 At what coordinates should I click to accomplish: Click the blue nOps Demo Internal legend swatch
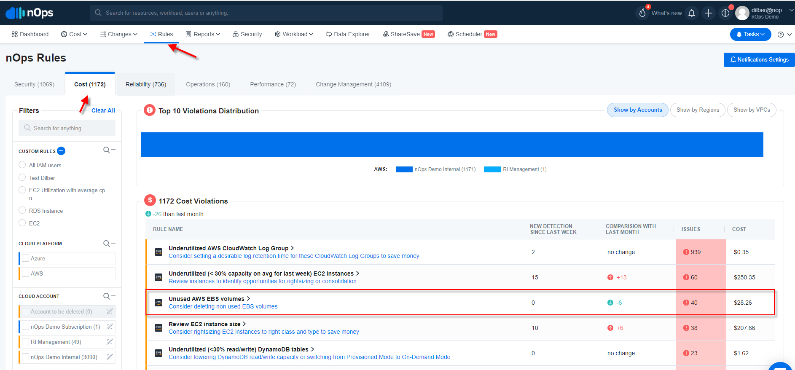click(404, 169)
